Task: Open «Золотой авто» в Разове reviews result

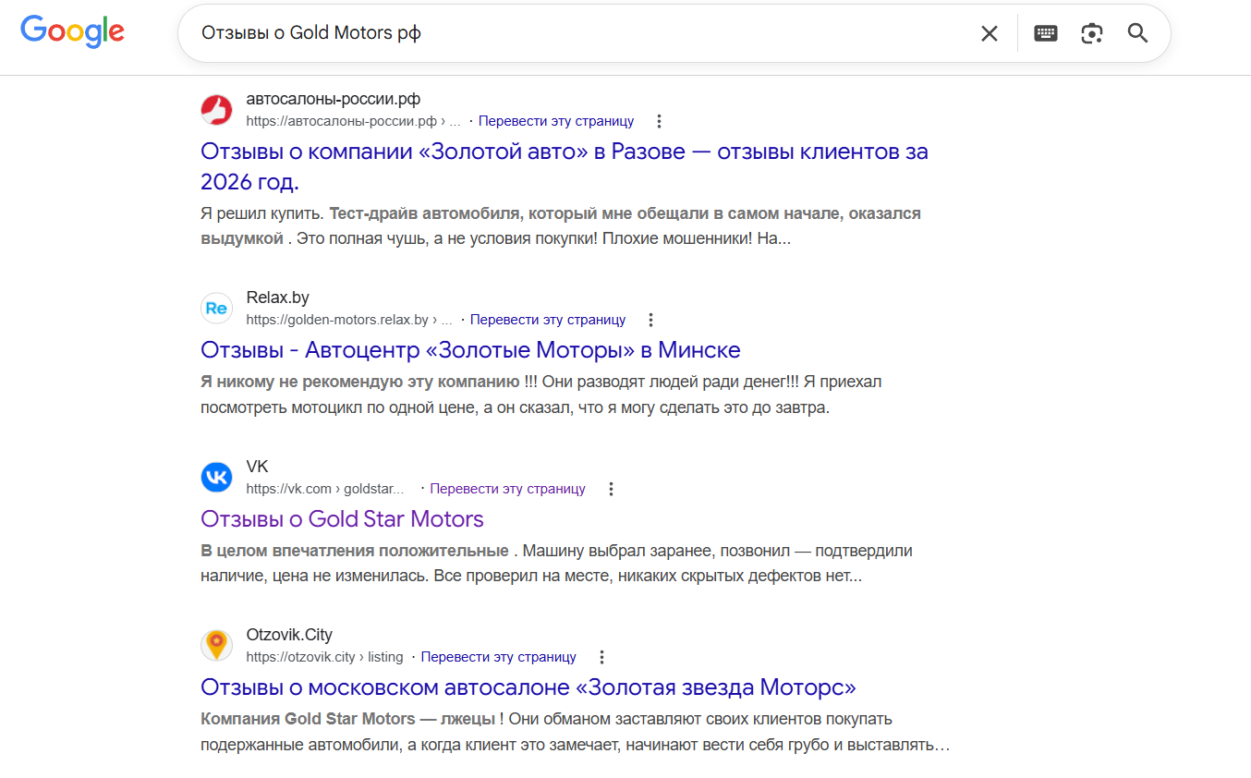Action: 565,166
